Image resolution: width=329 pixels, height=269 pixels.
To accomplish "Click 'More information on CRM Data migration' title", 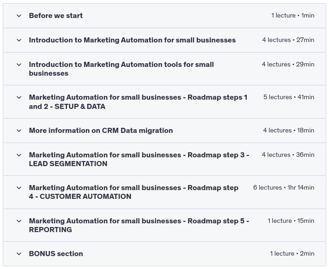I will pos(101,131).
